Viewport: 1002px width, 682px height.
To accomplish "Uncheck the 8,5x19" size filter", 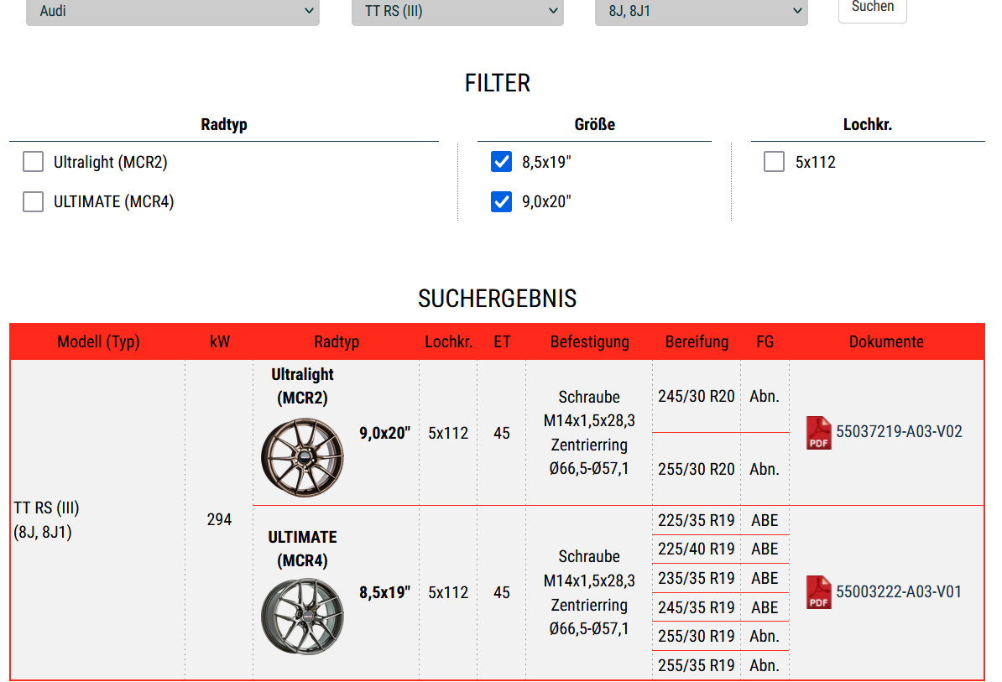I will click(x=501, y=162).
